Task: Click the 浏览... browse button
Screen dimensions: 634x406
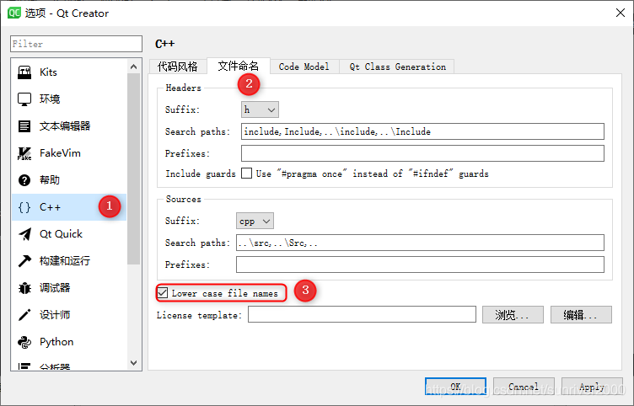Action: 513,315
